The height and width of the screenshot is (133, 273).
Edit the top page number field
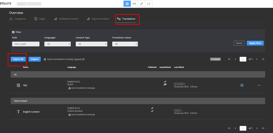[243, 59]
